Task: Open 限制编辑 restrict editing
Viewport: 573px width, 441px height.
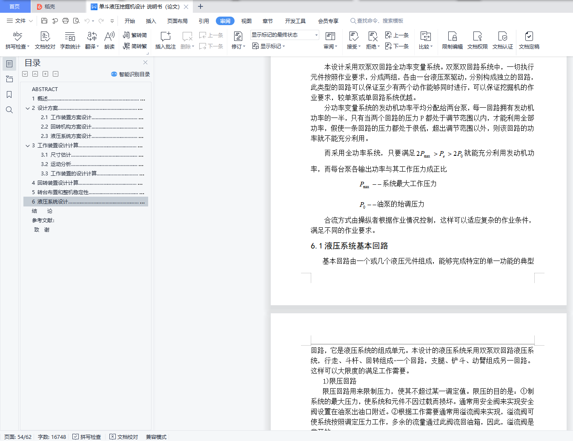Action: point(453,40)
